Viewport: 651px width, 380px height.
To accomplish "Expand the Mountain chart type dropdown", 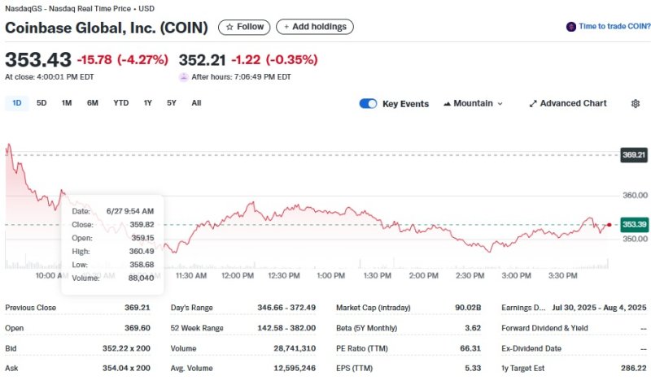I will [x=500, y=104].
